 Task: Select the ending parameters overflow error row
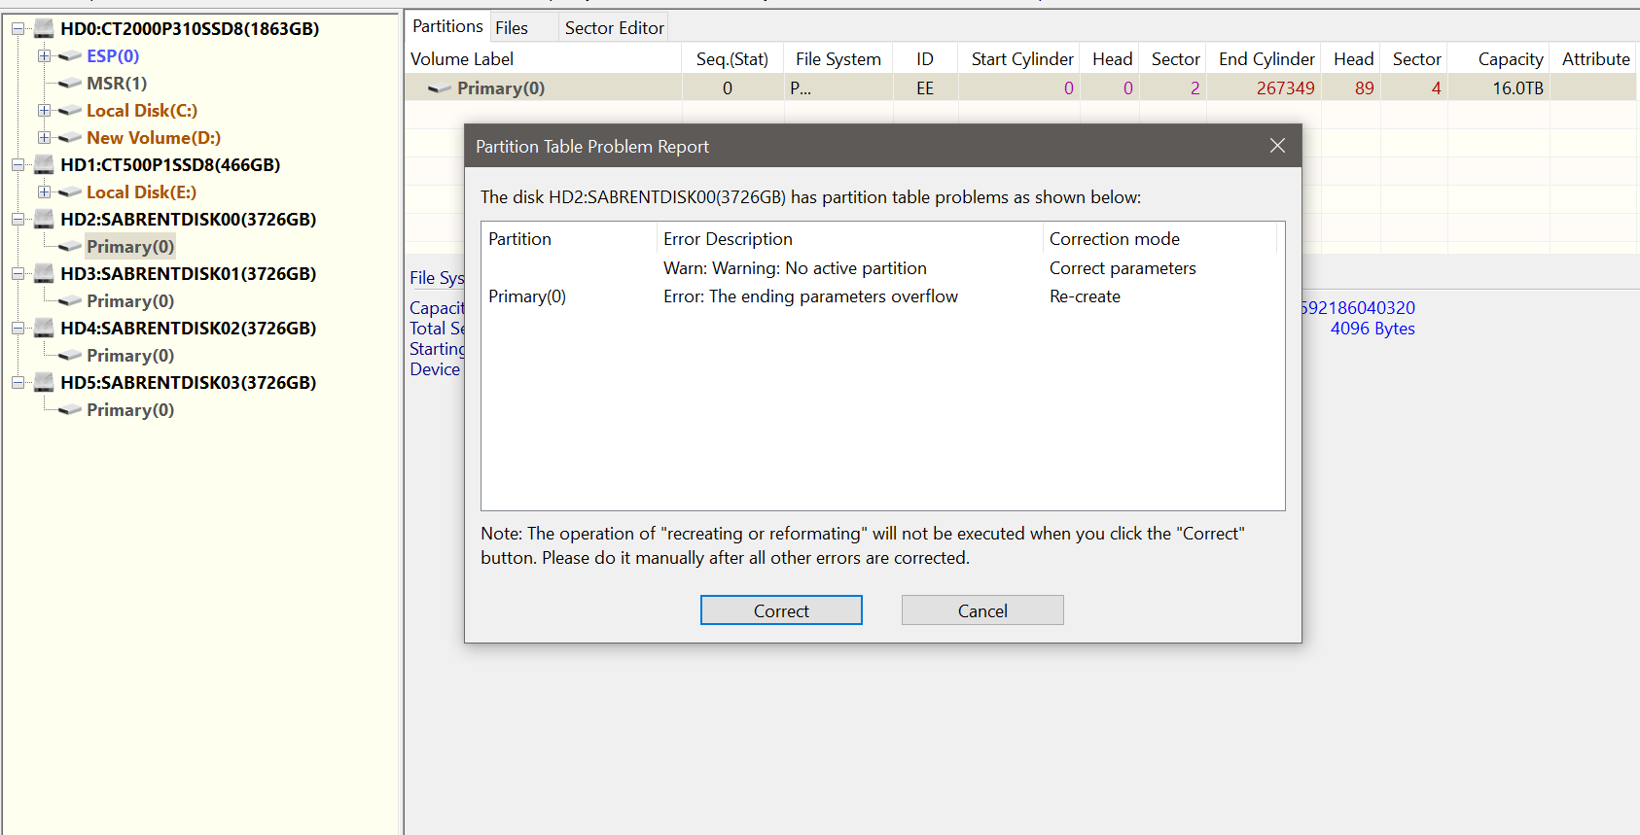(809, 296)
